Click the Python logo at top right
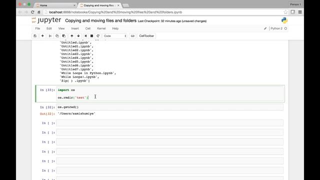 click(x=284, y=20)
